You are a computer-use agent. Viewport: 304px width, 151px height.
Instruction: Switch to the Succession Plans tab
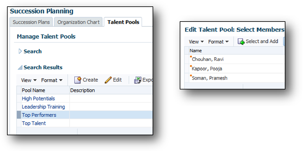pos(32,22)
